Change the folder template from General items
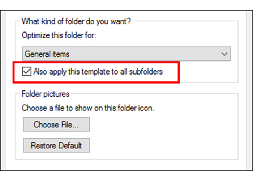This screenshot has width=253, height=181. pos(126,54)
